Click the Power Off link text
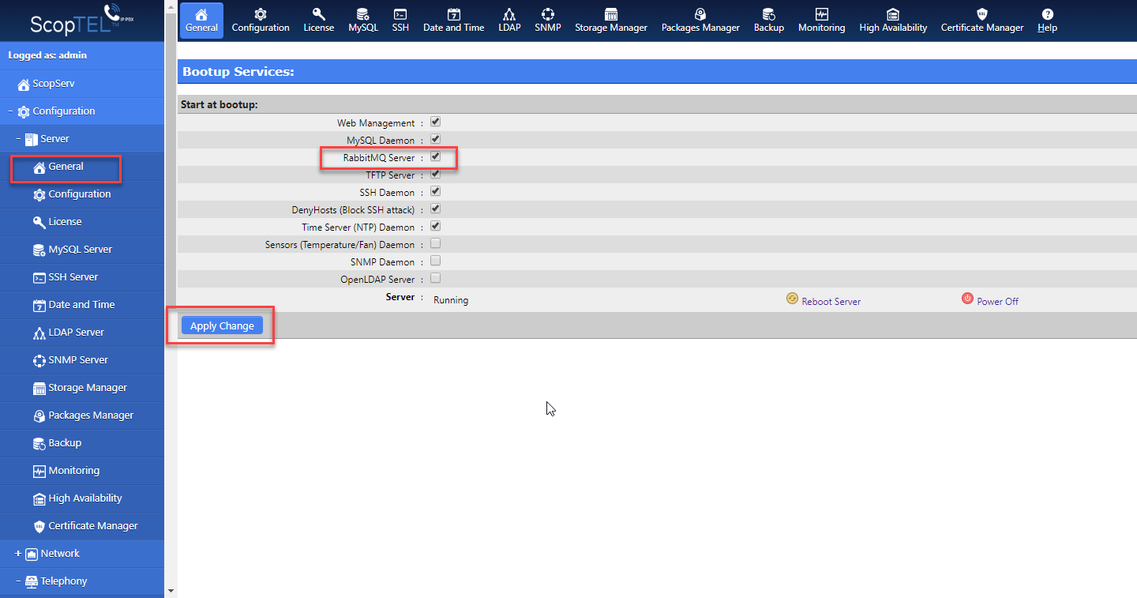Image resolution: width=1137 pixels, height=598 pixels. click(x=997, y=302)
